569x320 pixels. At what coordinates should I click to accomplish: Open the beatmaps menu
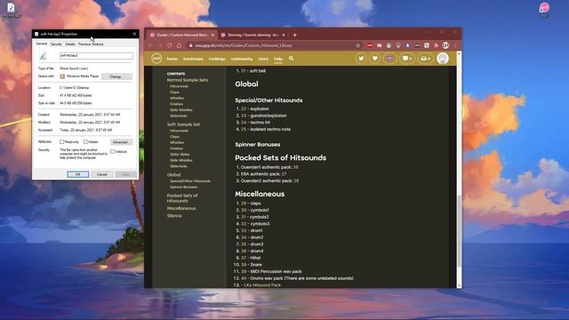(x=193, y=59)
